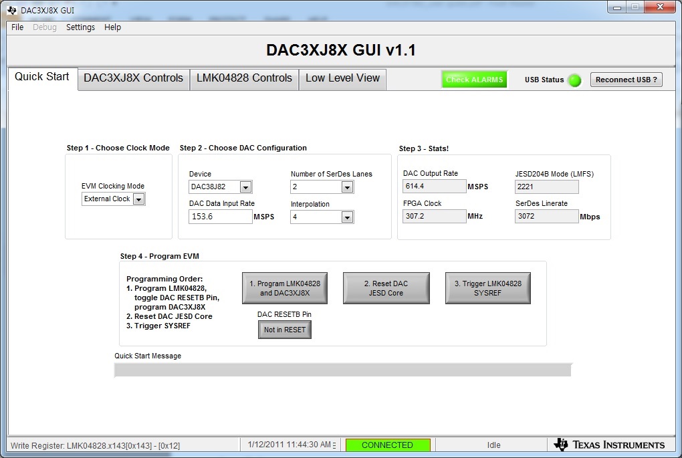
Task: Click the DAC3XJ8X GUI v1.1 heading
Action: pos(341,50)
